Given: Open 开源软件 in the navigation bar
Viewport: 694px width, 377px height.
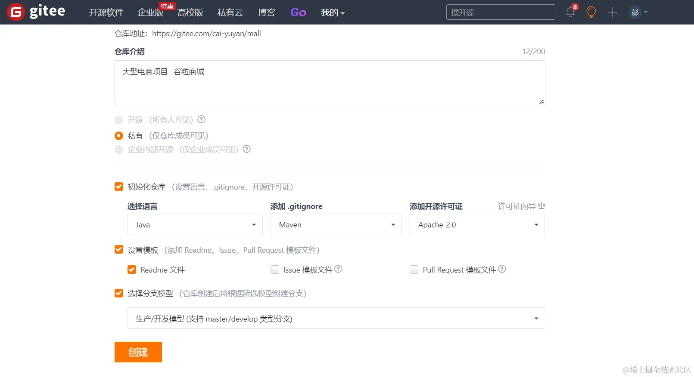Looking at the screenshot, I should pyautogui.click(x=106, y=13).
